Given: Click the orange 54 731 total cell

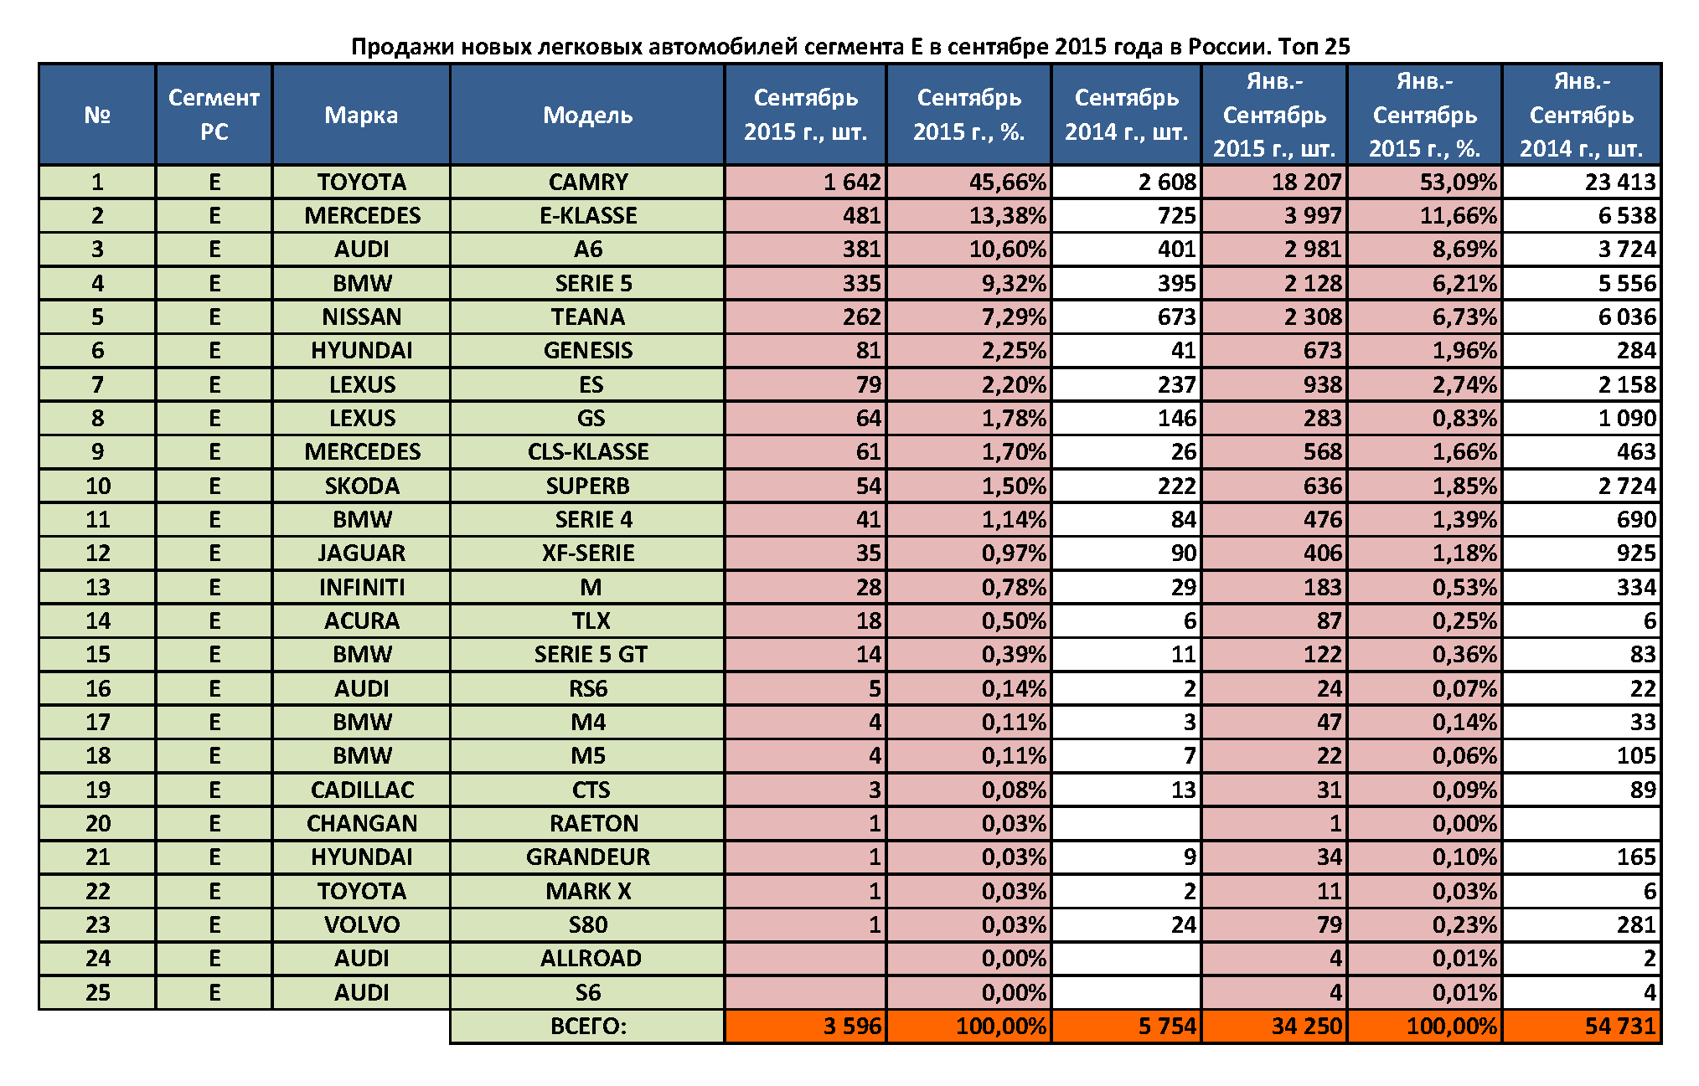Looking at the screenshot, I should pos(1582,1026).
